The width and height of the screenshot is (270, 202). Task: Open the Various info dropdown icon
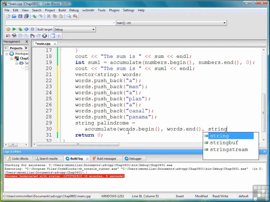coord(59,36)
